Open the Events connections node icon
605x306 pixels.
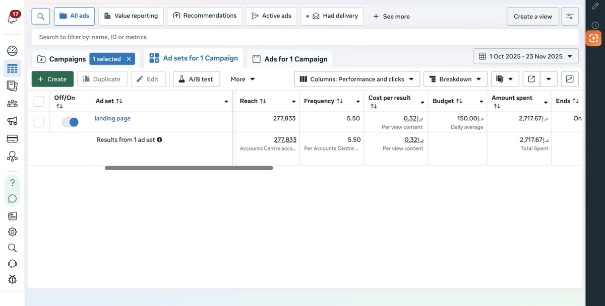coord(13,157)
